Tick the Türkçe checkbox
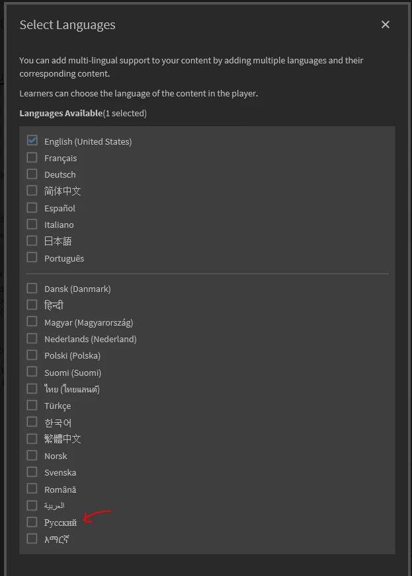412x576 pixels. click(32, 405)
